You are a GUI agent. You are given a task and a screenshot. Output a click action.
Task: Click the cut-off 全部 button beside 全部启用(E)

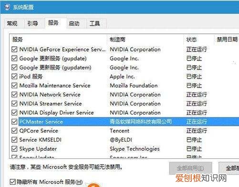[229, 168]
